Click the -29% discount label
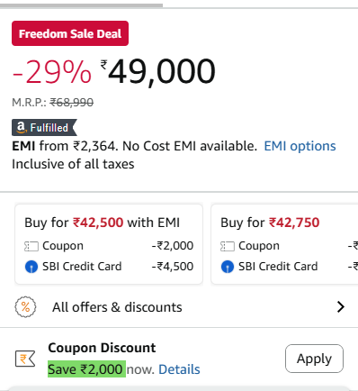The height and width of the screenshot is (391, 358). (51, 72)
